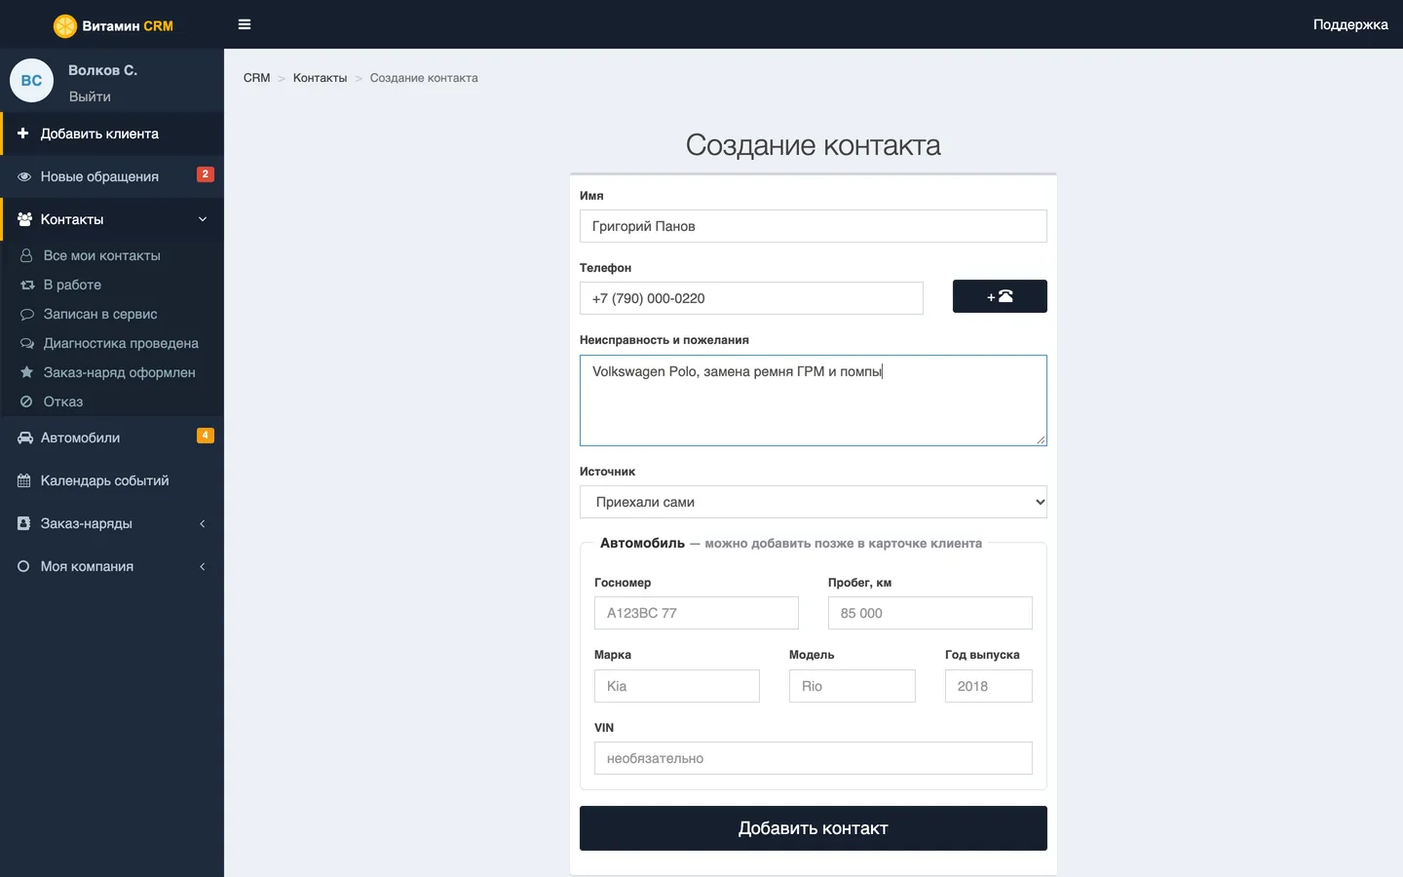Click the car icon beside Автомобили
This screenshot has width=1403, height=877.
[x=25, y=438]
